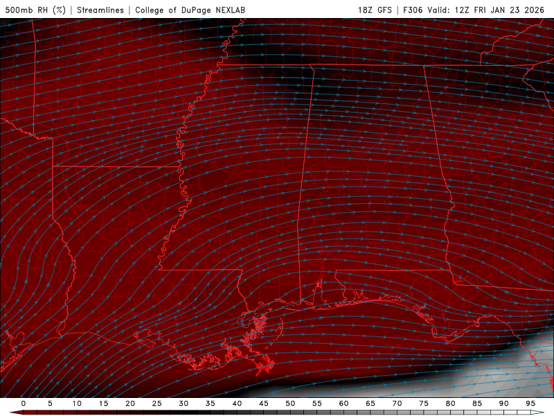Screen dimensions: 554x416
Task: Click the "F306" forecast hour label
Action: [x=413, y=10]
